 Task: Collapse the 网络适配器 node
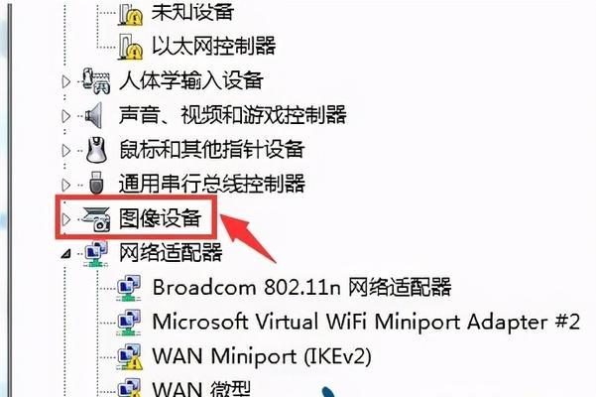[66, 254]
